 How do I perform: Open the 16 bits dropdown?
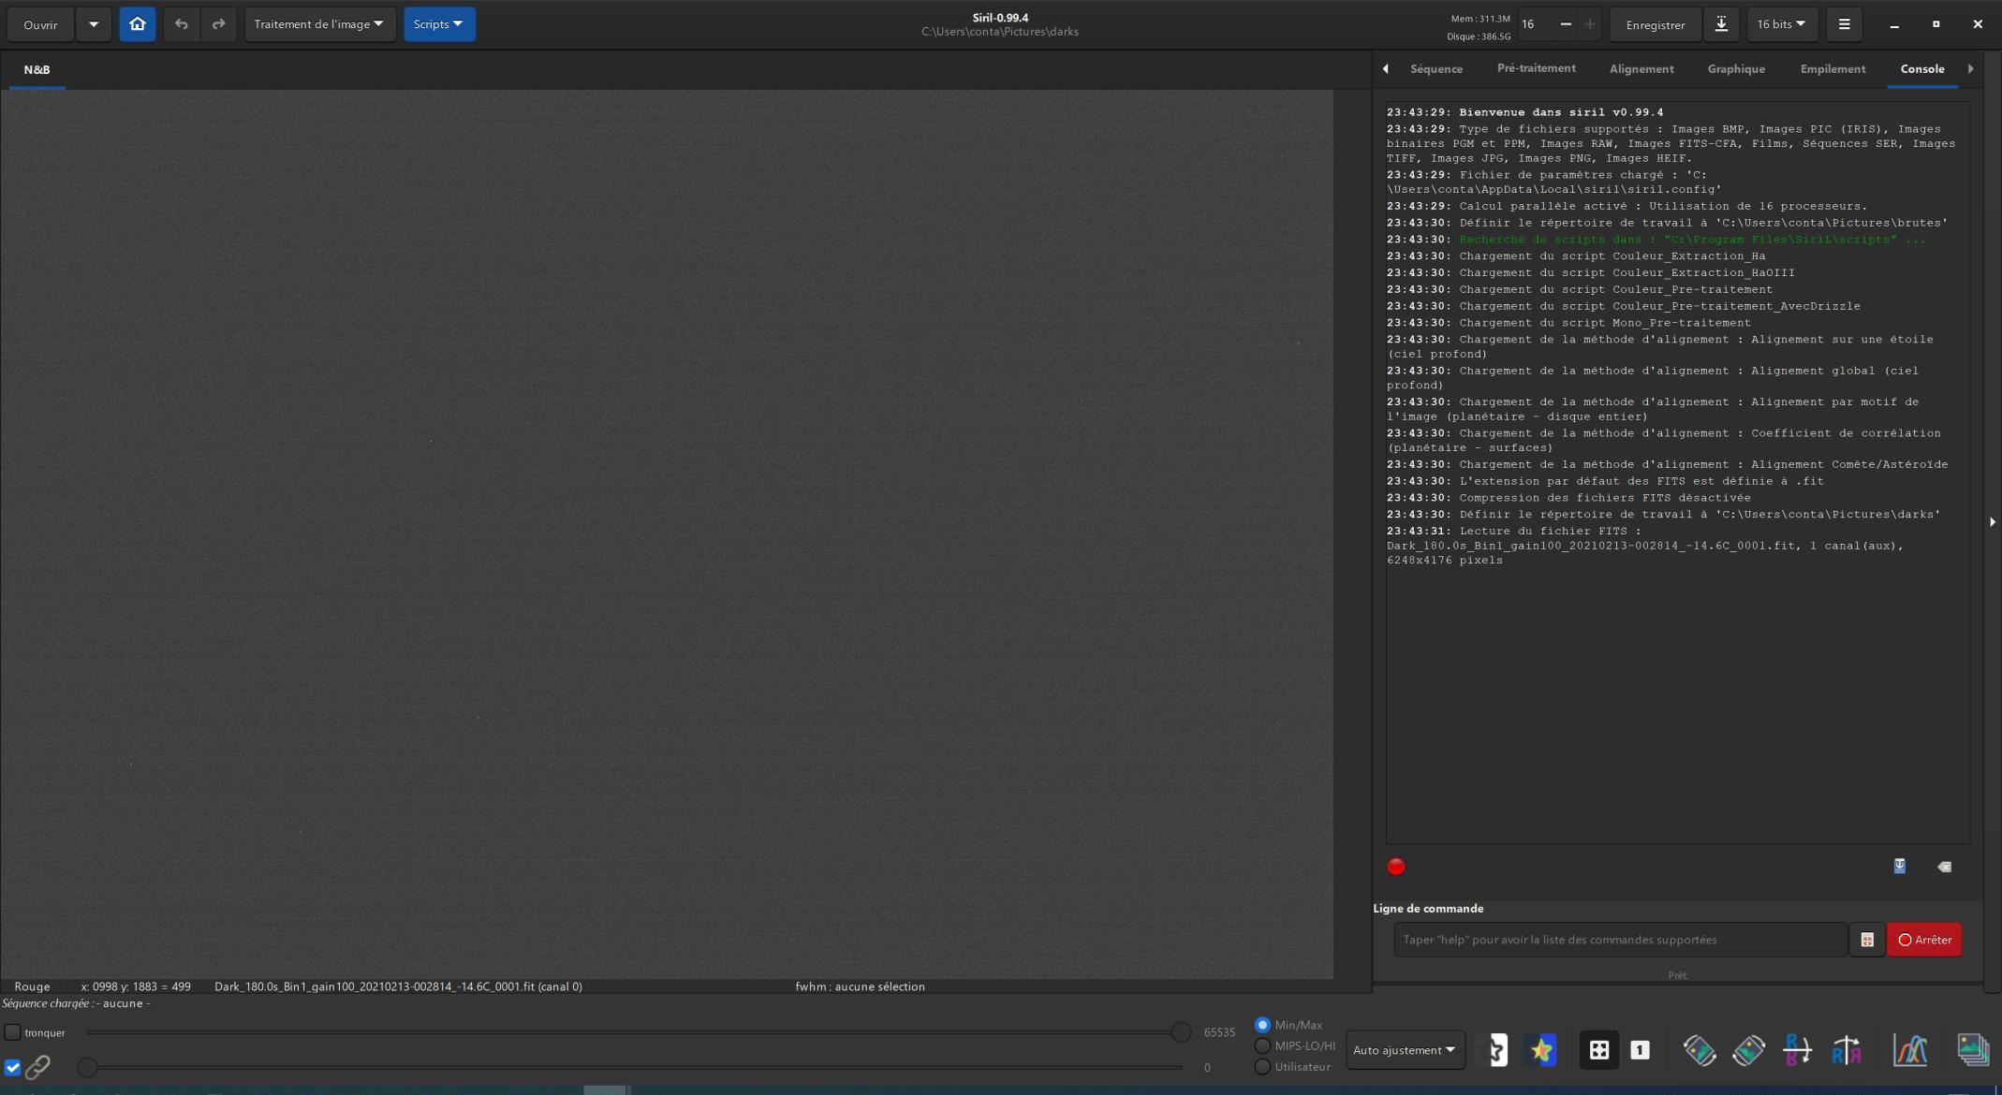point(1780,24)
